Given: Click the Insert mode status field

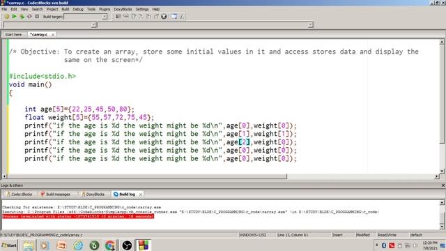Looking at the screenshot, I should [x=337, y=235].
